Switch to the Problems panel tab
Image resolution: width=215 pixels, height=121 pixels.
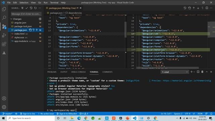click(52, 72)
